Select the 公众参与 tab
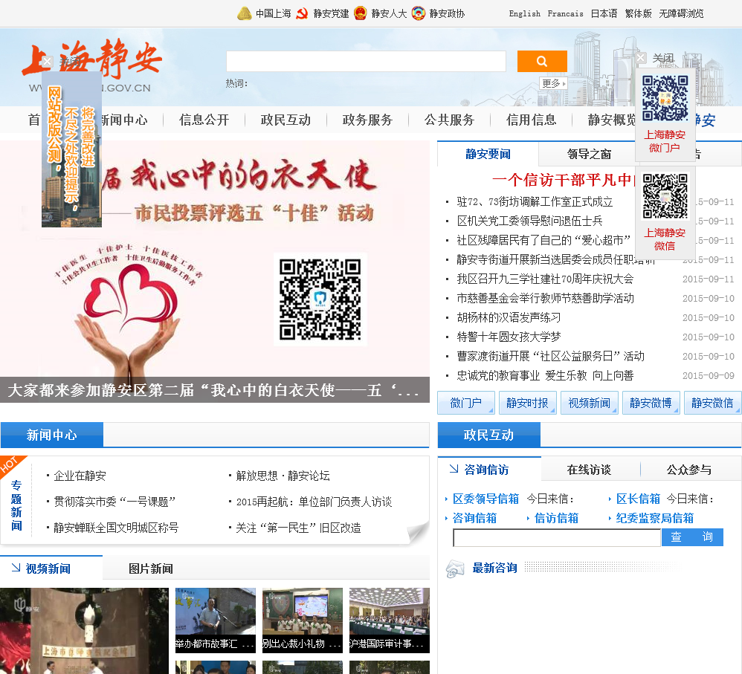The height and width of the screenshot is (674, 742). click(x=689, y=469)
